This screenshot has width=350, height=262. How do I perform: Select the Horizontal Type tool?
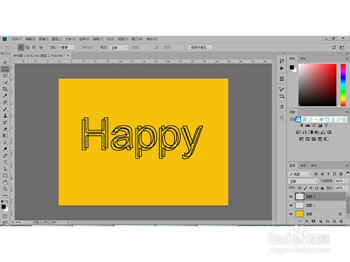(x=5, y=162)
